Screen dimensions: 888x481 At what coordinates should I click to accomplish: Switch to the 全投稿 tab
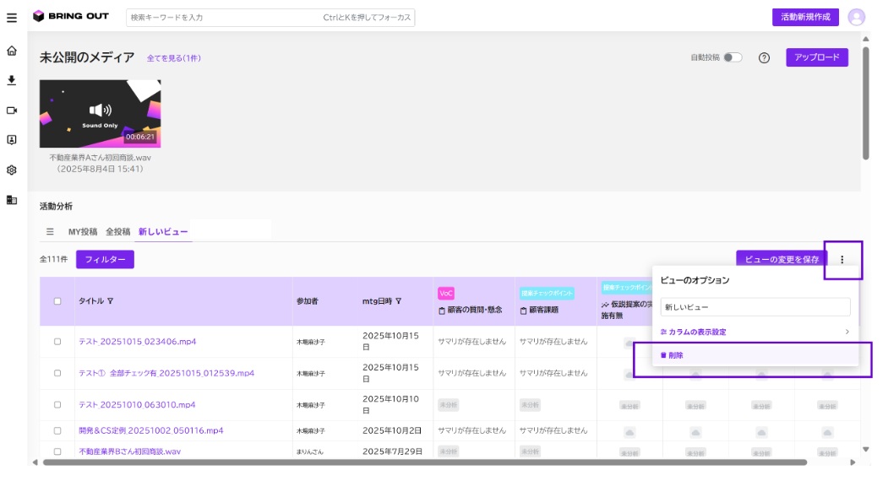(117, 231)
